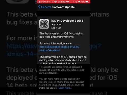
Task: Tap the Apple Inc. label
Action: [x=57, y=24]
